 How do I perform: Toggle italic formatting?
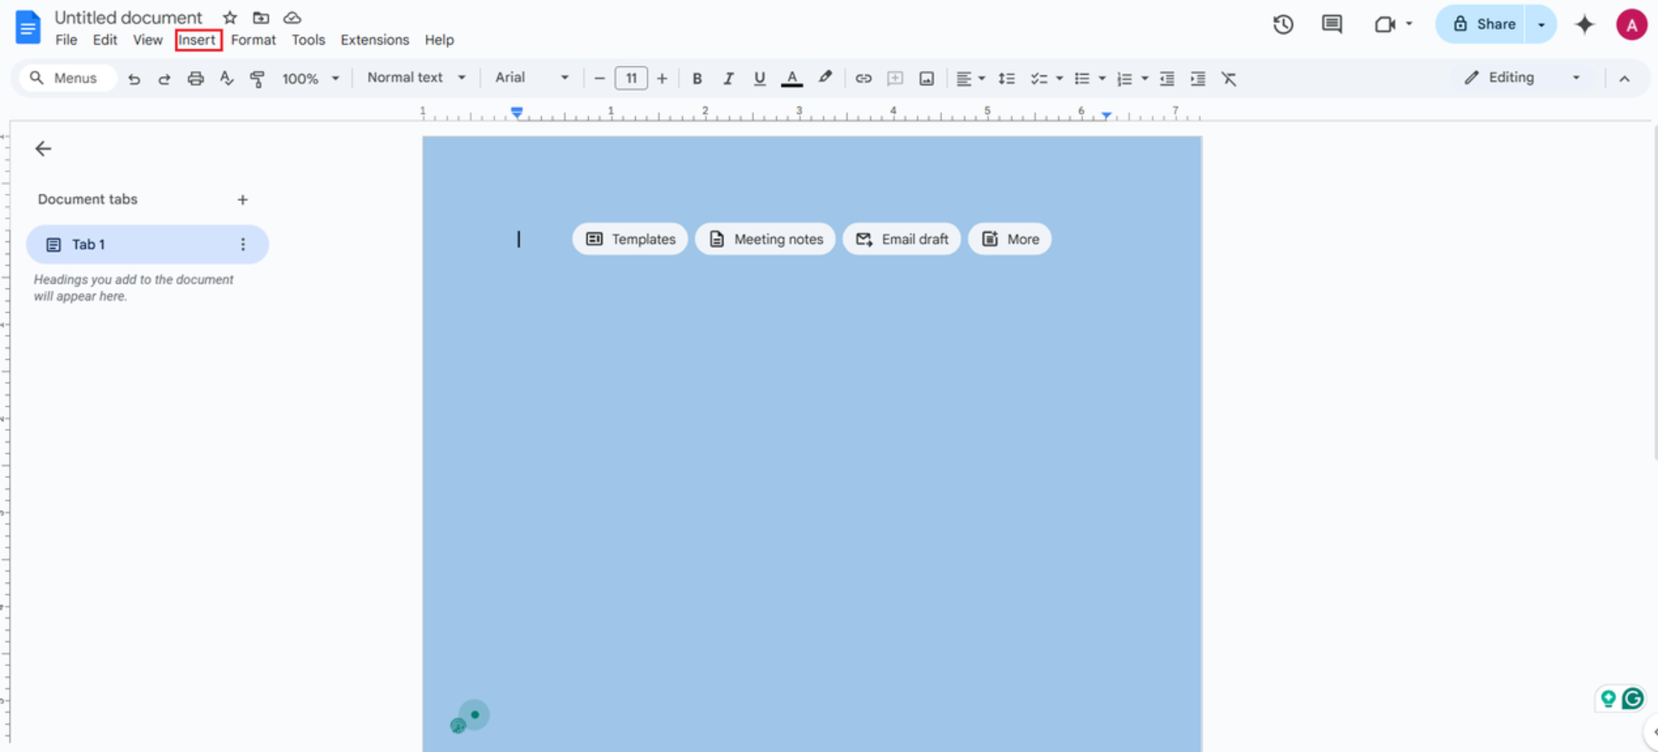pos(728,78)
